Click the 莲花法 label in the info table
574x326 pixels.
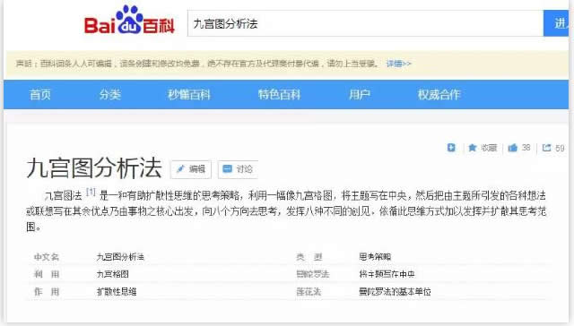[x=309, y=292]
